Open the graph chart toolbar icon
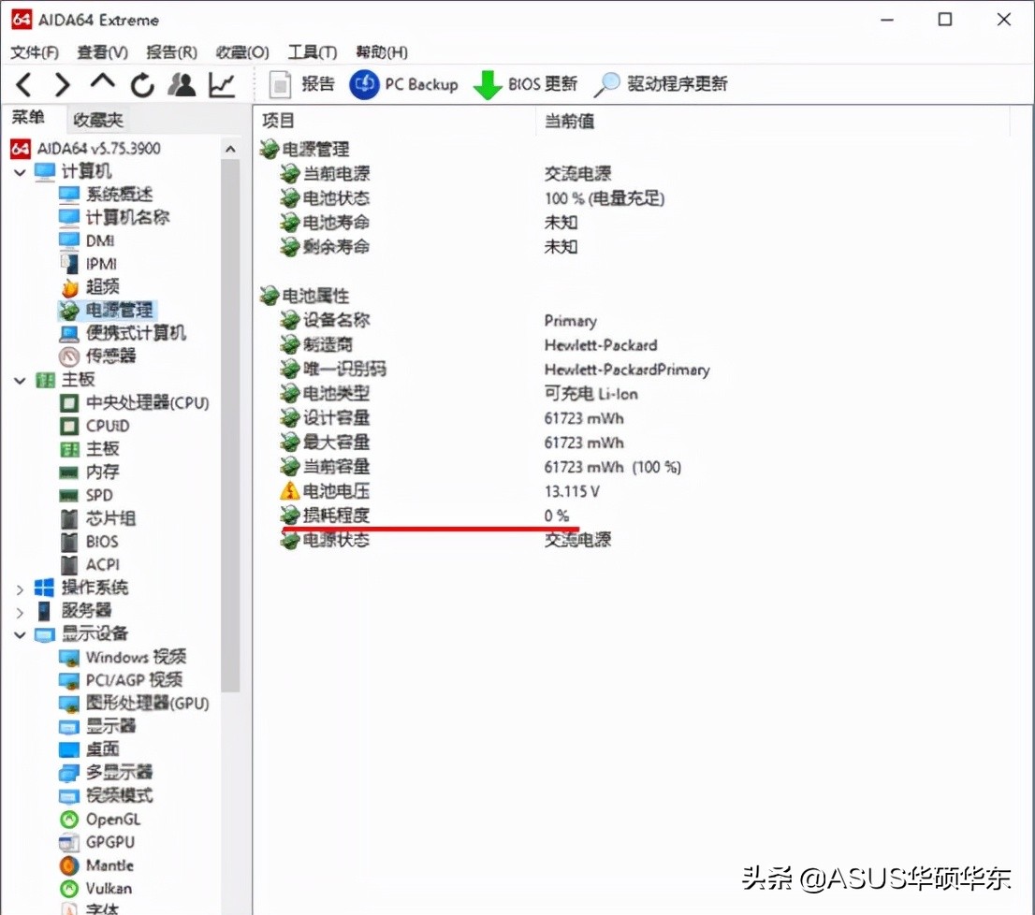This screenshot has height=915, width=1035. click(221, 84)
